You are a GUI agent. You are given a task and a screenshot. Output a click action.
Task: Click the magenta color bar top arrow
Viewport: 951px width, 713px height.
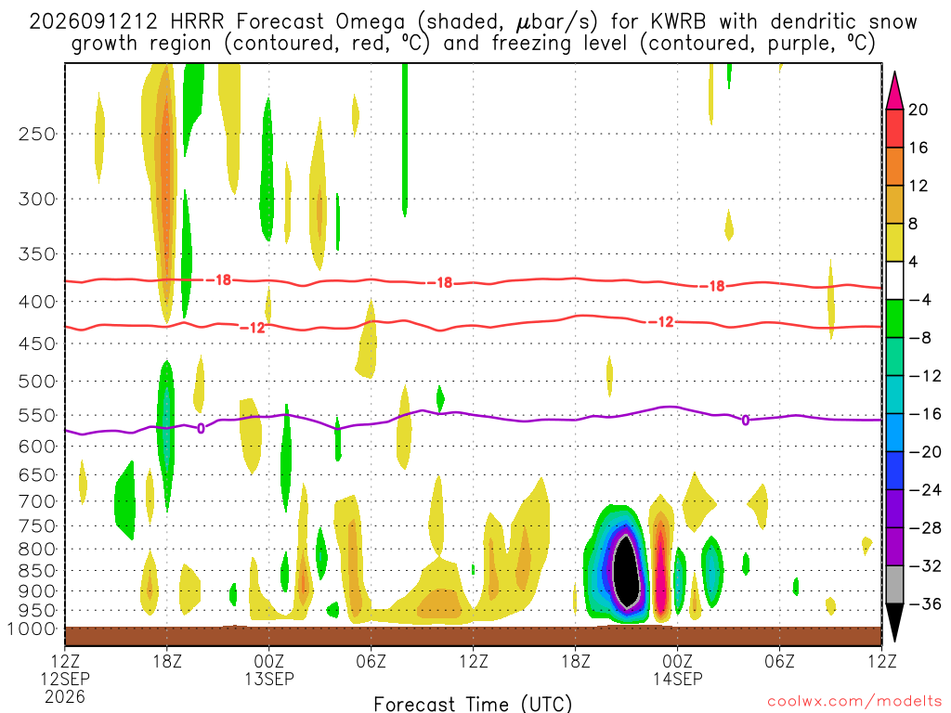pyautogui.click(x=894, y=90)
